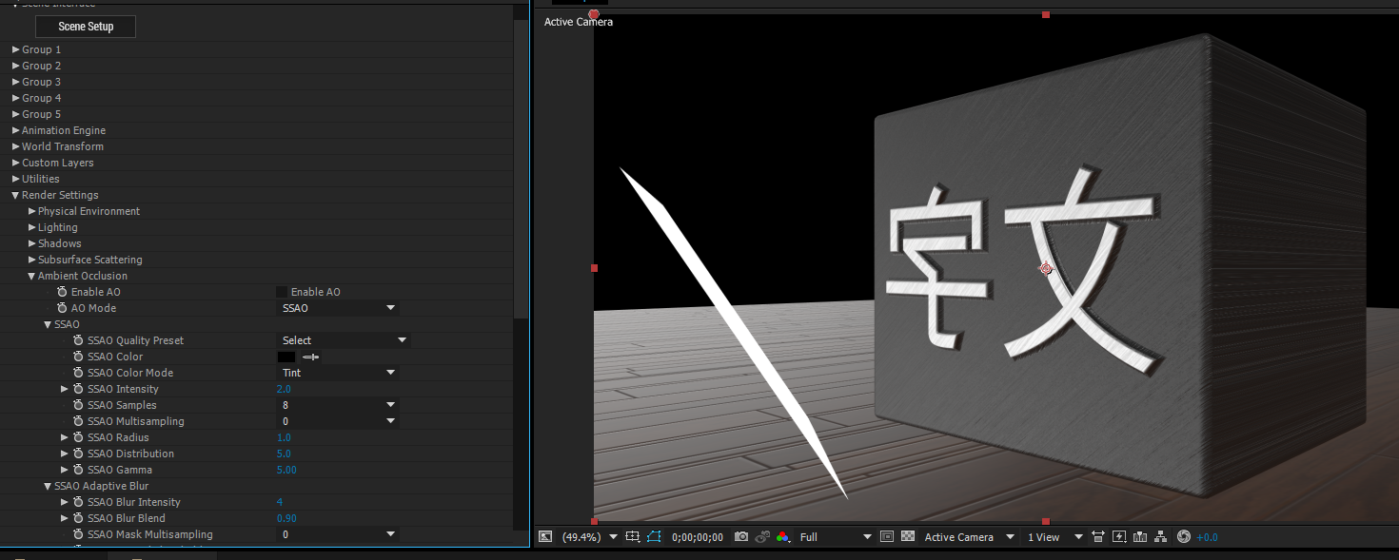Open the SSAO Quality Preset dropdown
Image resolution: width=1399 pixels, height=560 pixels.
click(344, 340)
